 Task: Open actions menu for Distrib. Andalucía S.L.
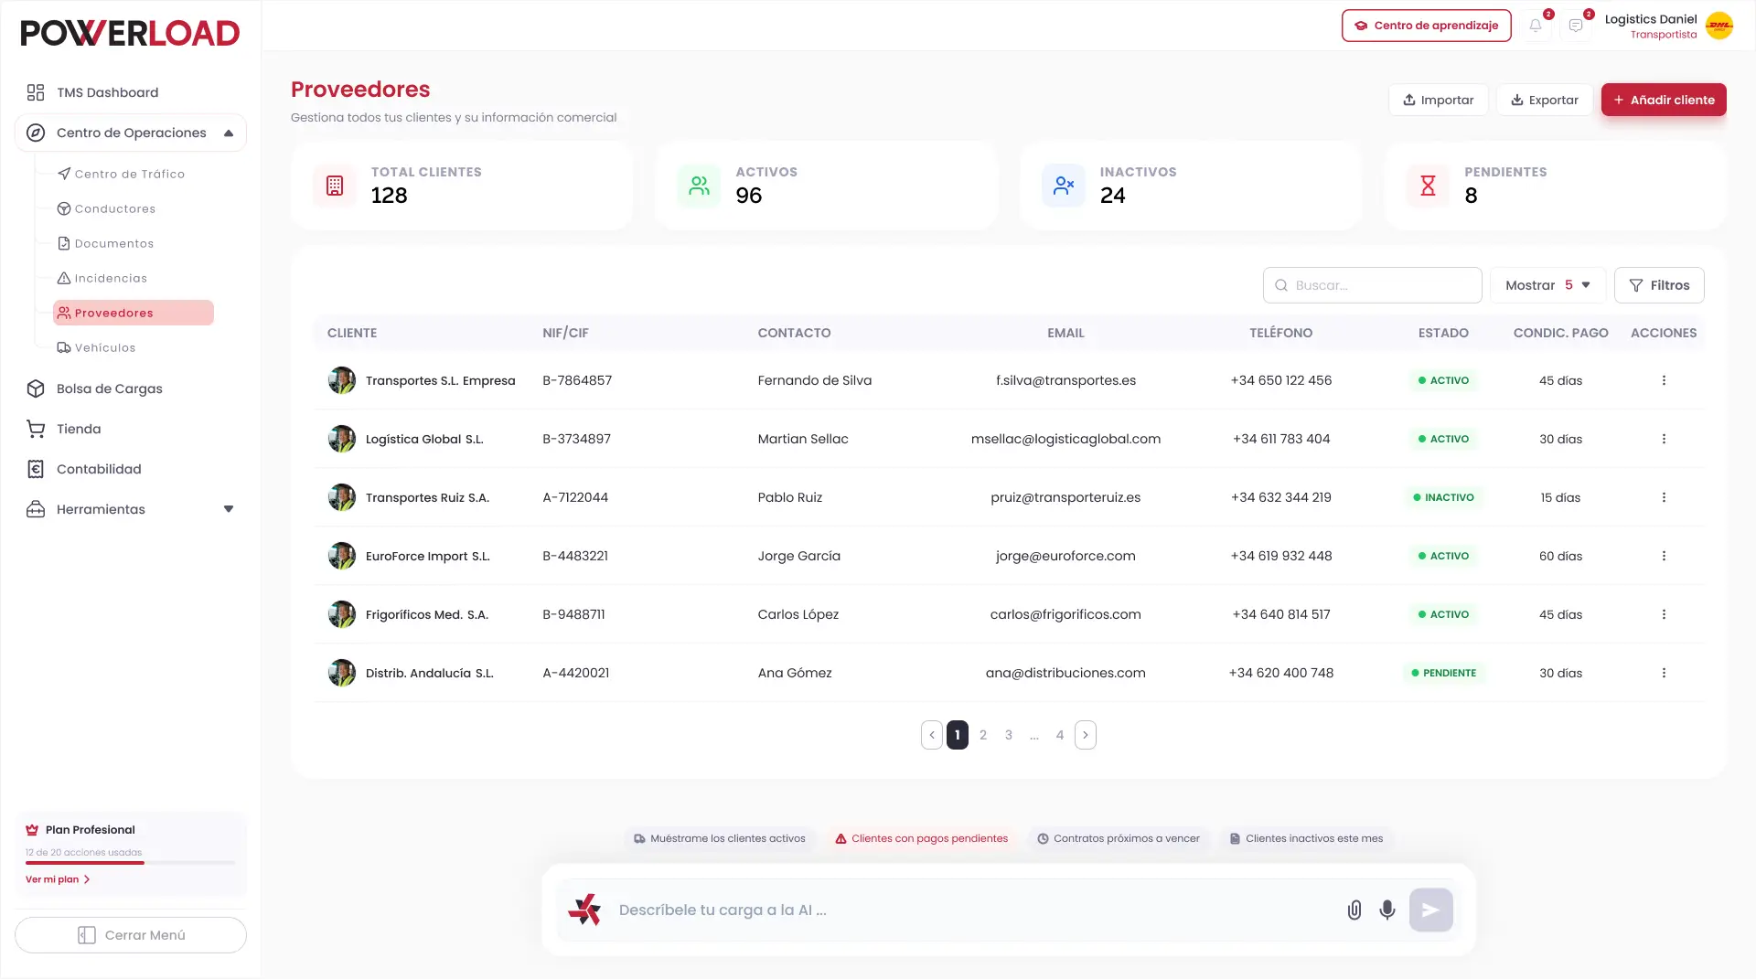click(x=1664, y=673)
